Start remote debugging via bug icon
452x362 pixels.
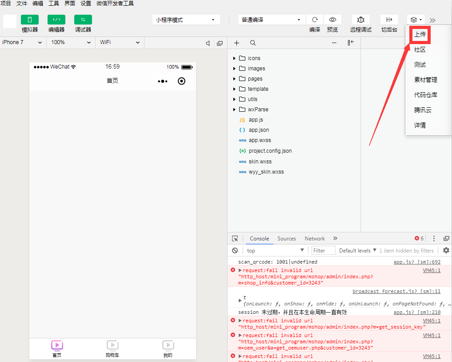pos(360,20)
